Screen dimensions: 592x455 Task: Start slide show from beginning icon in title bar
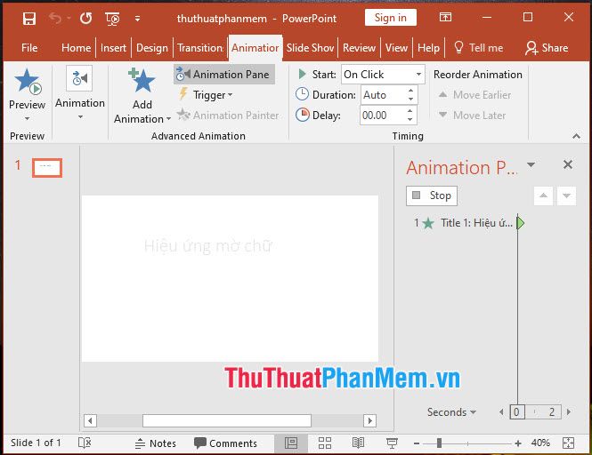(x=112, y=18)
